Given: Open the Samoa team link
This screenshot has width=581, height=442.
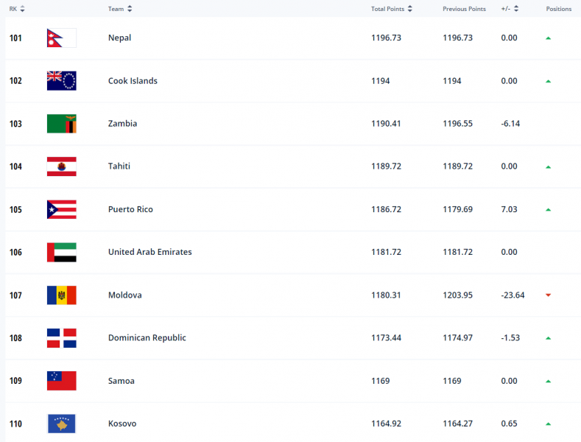Looking at the screenshot, I should pos(122,381).
